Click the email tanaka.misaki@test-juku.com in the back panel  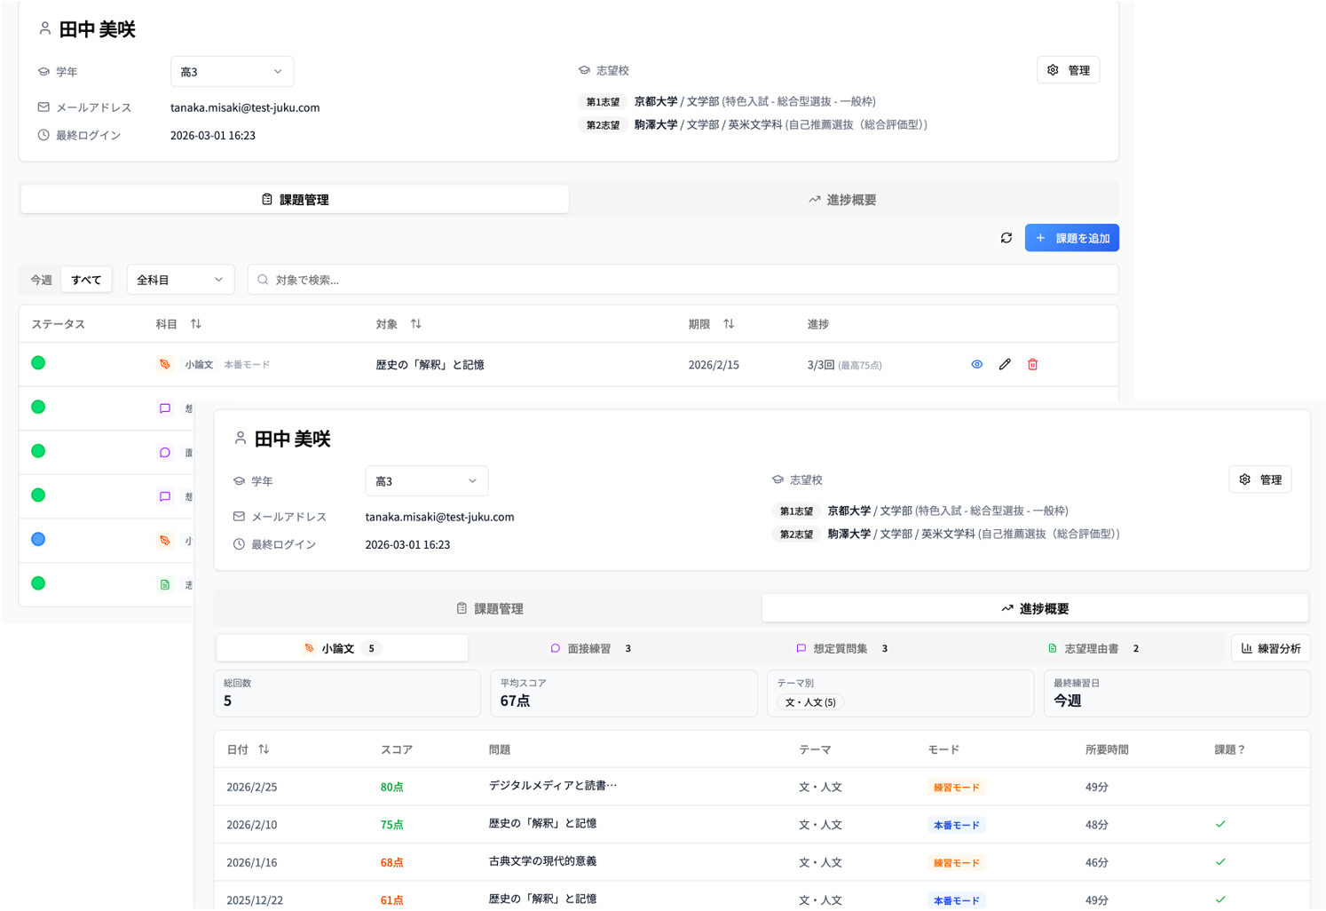[x=245, y=107]
